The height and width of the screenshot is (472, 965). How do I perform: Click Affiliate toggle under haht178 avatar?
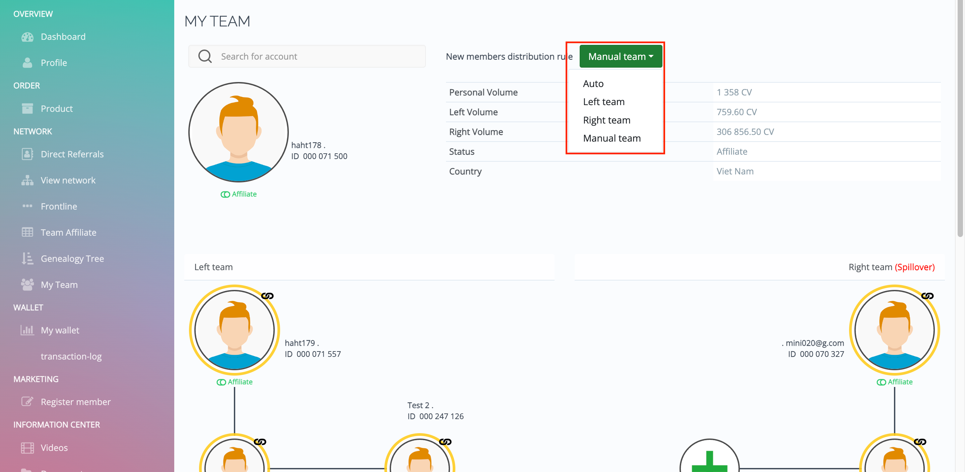coord(225,194)
